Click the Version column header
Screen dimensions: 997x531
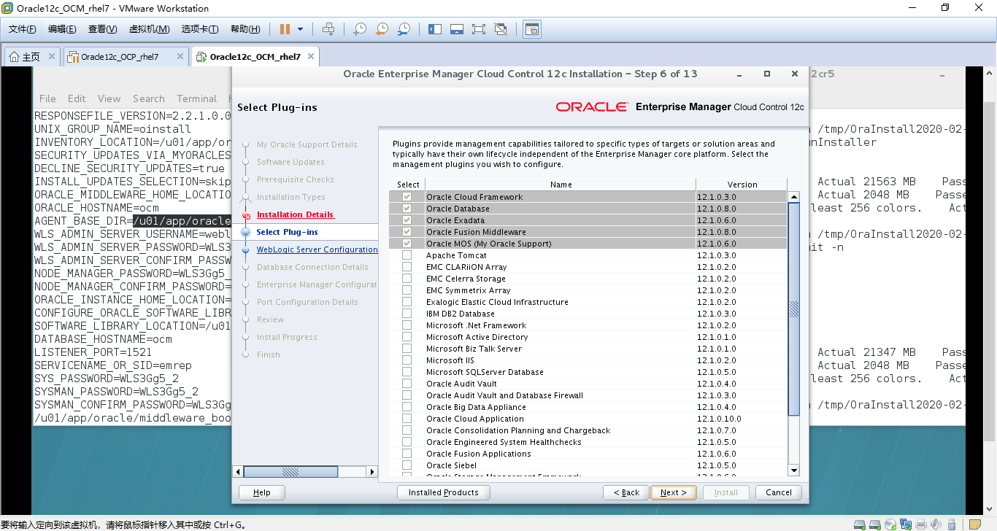pyautogui.click(x=742, y=185)
